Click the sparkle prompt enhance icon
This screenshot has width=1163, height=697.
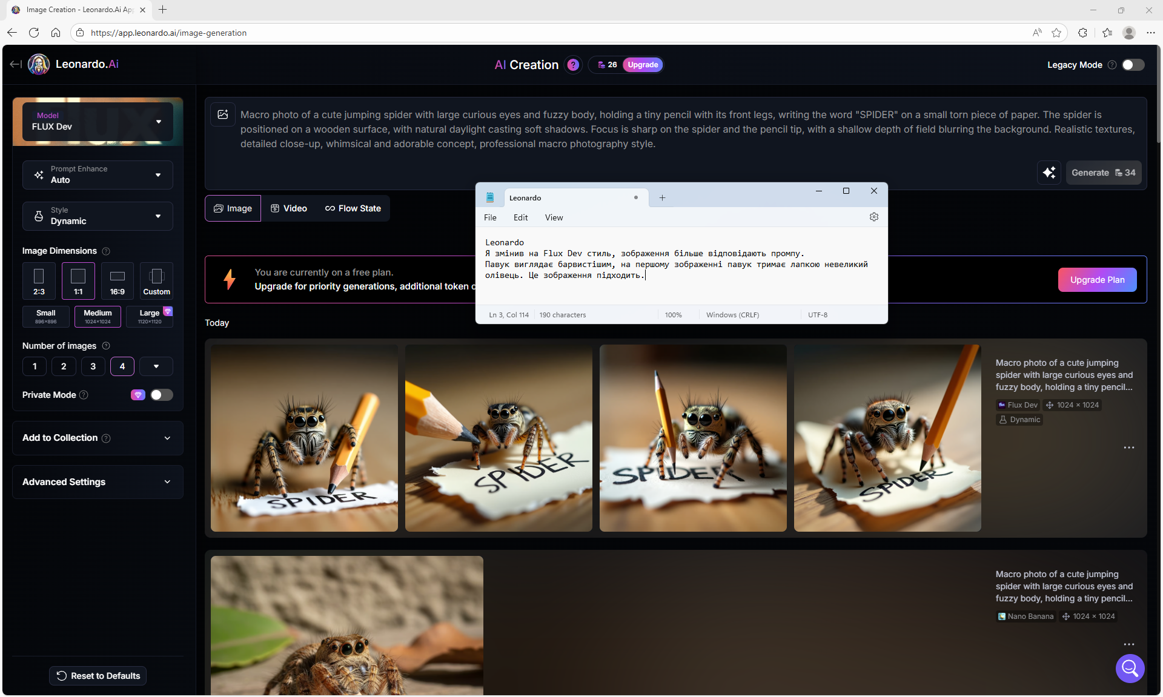coord(1049,173)
